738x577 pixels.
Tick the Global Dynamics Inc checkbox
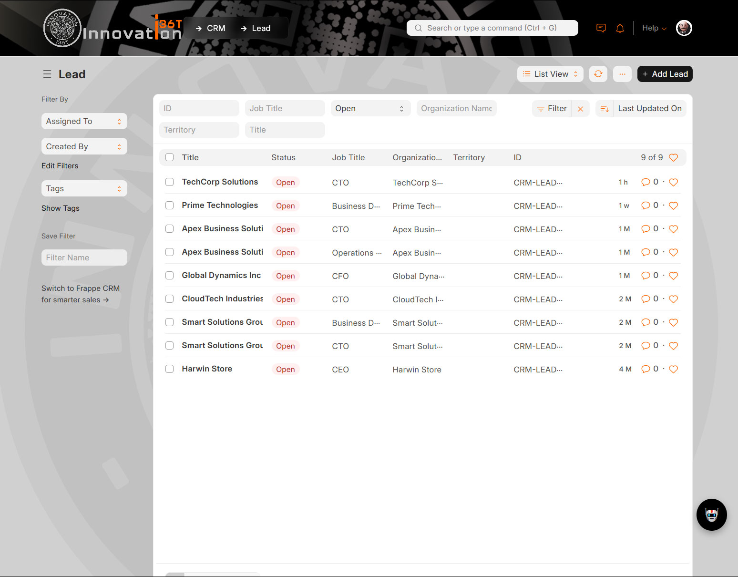[x=169, y=276]
